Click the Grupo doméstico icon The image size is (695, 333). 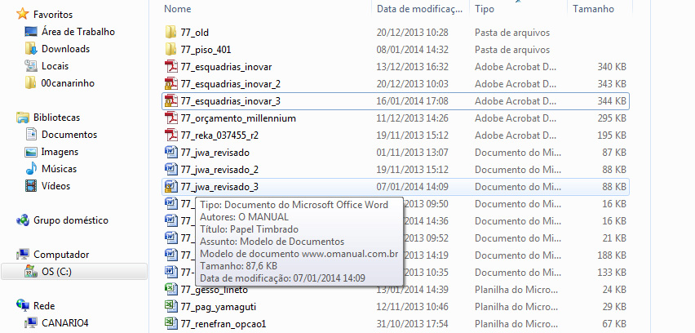click(x=22, y=220)
